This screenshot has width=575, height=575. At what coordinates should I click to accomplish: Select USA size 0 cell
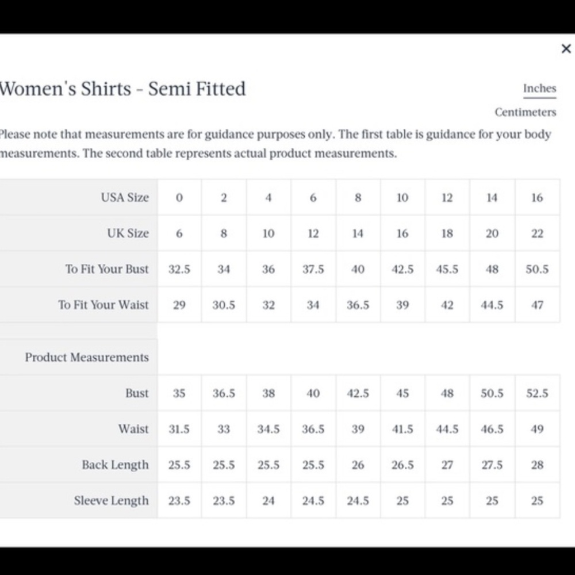179,197
